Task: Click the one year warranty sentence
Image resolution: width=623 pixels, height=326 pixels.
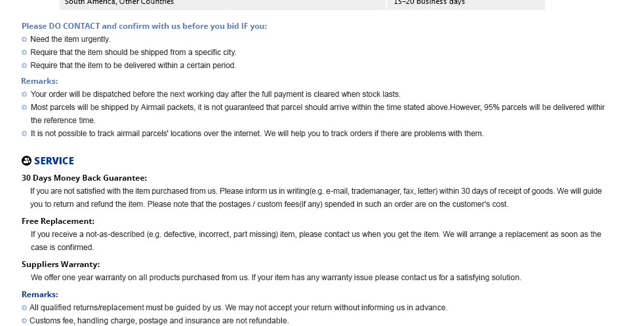Action: (x=275, y=278)
